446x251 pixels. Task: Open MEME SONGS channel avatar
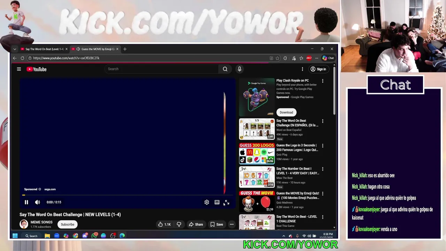coord(24,224)
